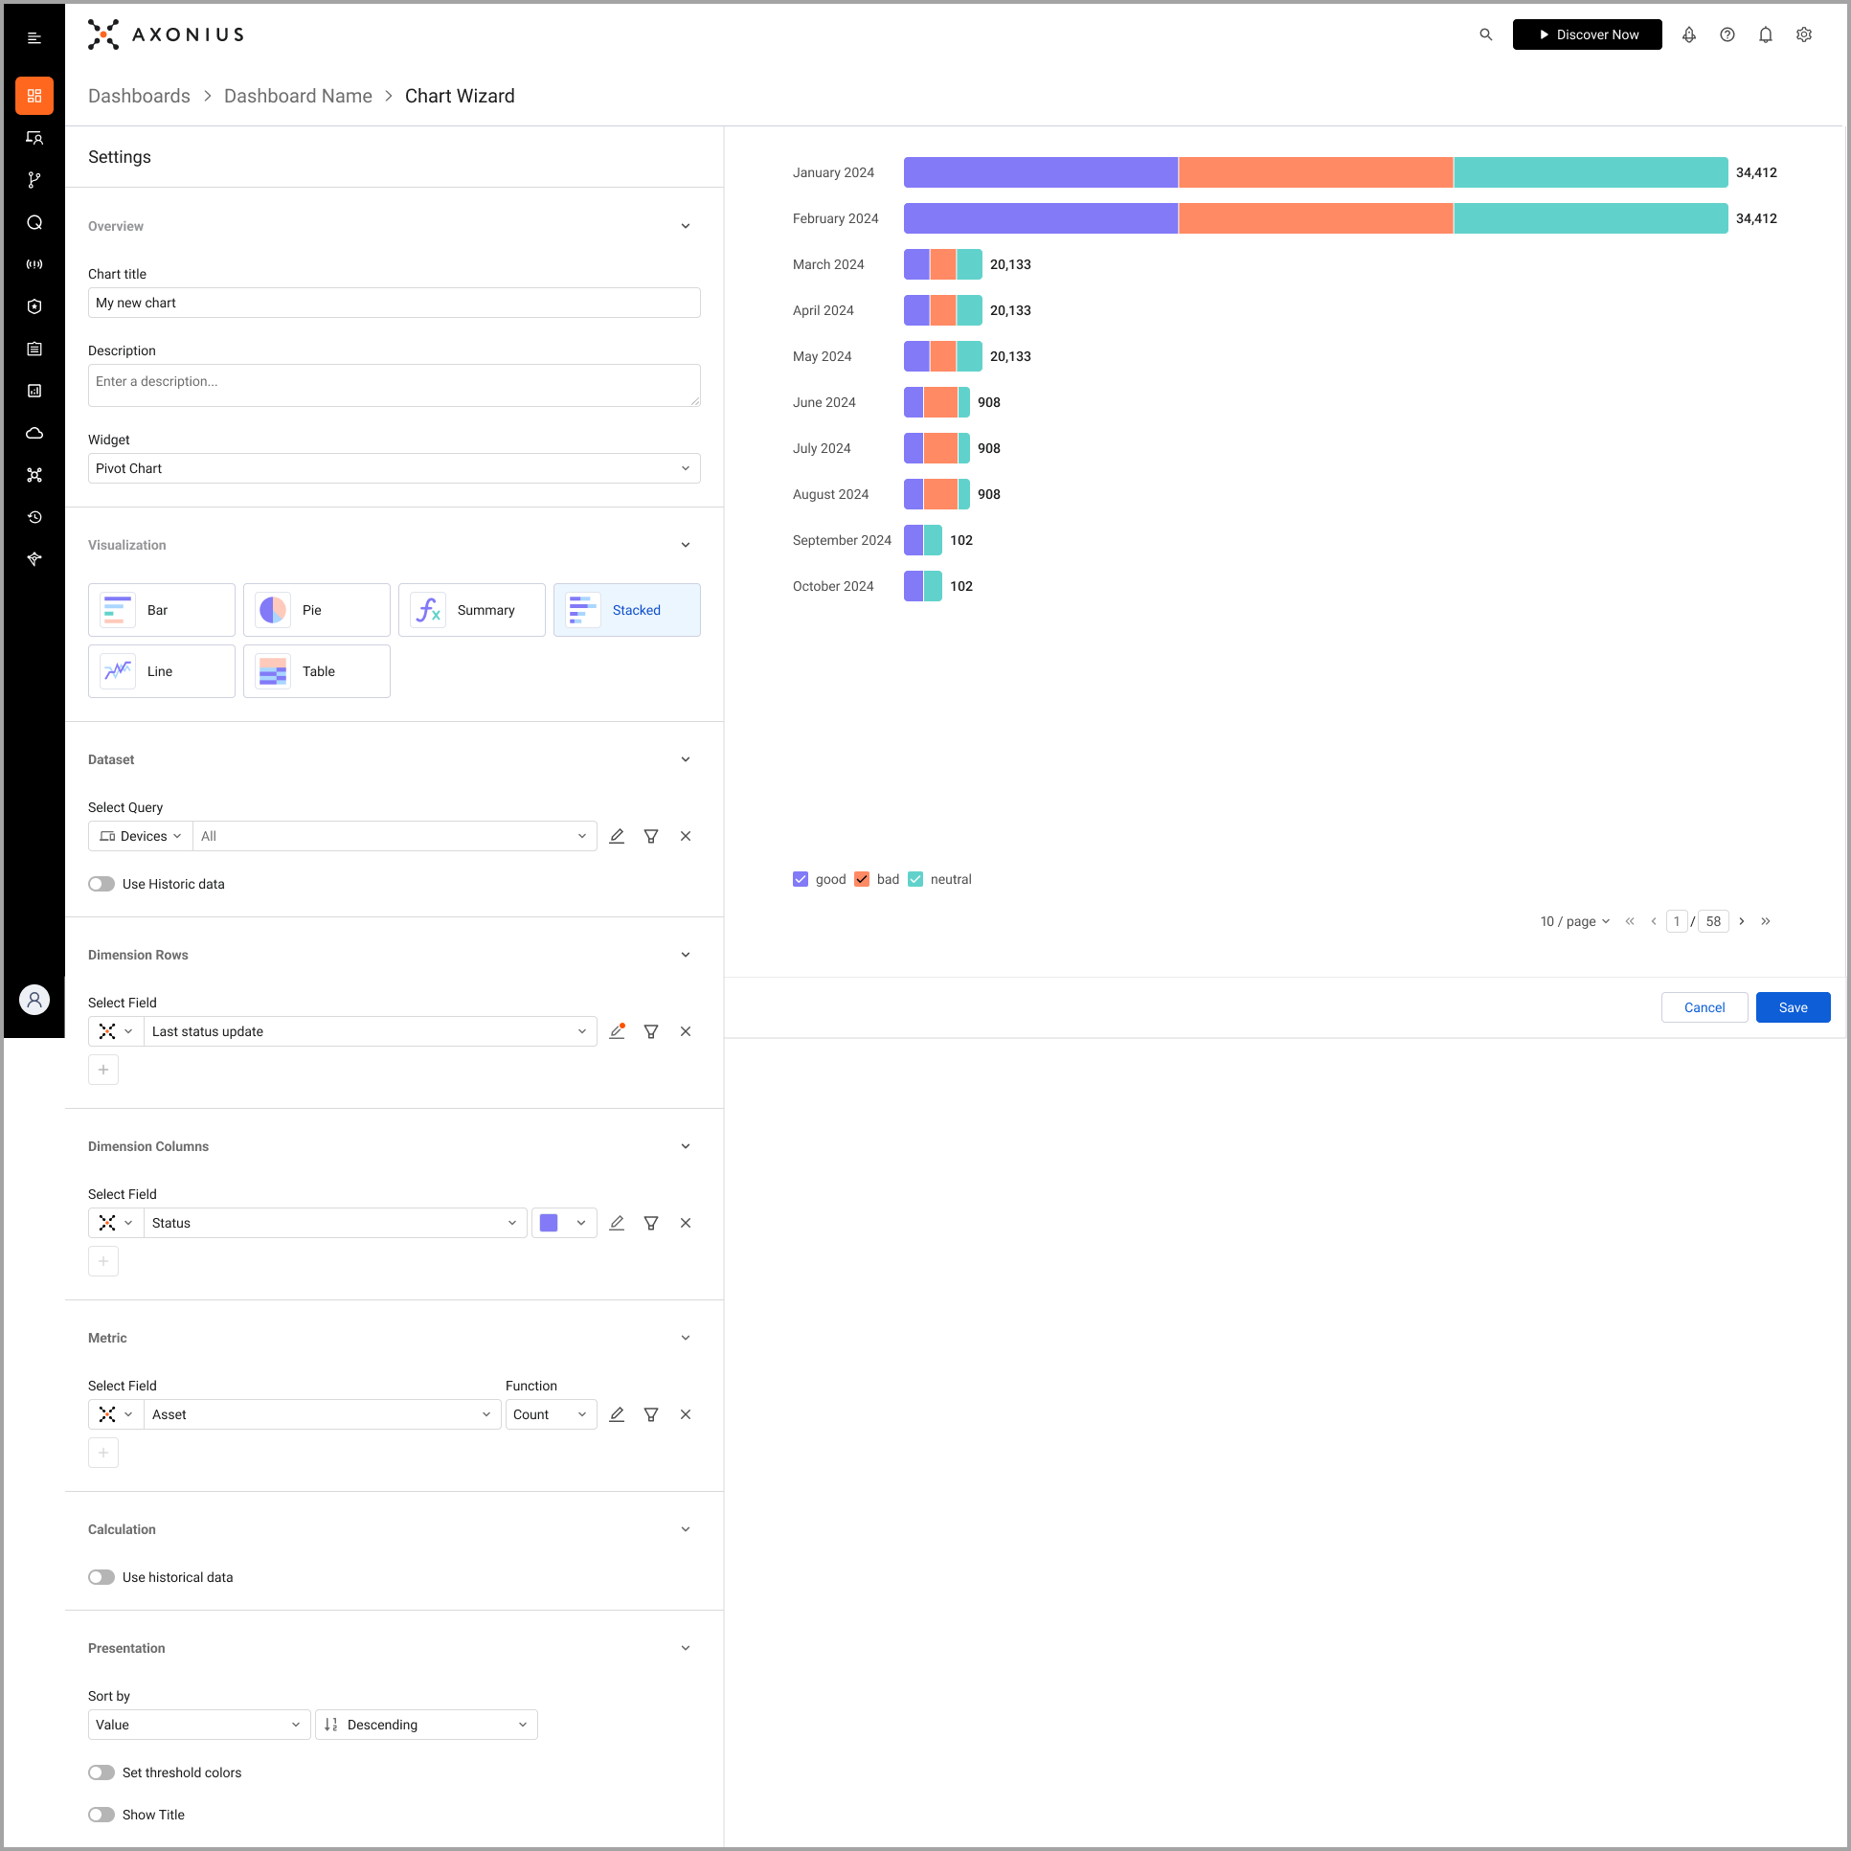Click filter icon beside Select Query

click(x=650, y=836)
